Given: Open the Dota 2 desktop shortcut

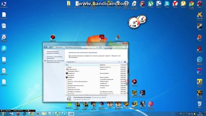Looking at the screenshot, I should coord(102,38).
